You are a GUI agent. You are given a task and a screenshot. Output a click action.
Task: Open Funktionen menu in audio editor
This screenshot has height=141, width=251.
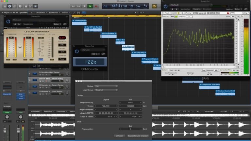tap(62, 111)
